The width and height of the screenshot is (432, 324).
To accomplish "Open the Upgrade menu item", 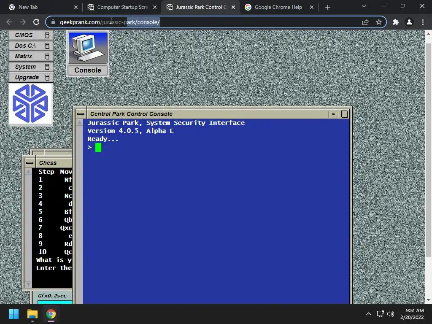I will pyautogui.click(x=31, y=78).
